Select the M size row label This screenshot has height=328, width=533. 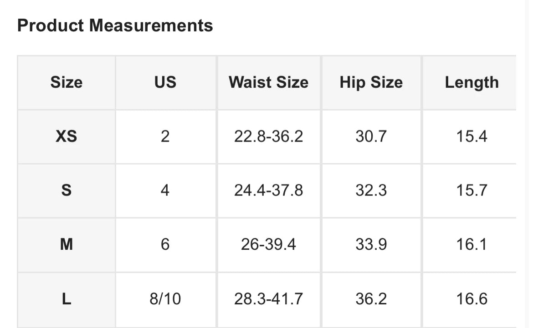(x=67, y=244)
